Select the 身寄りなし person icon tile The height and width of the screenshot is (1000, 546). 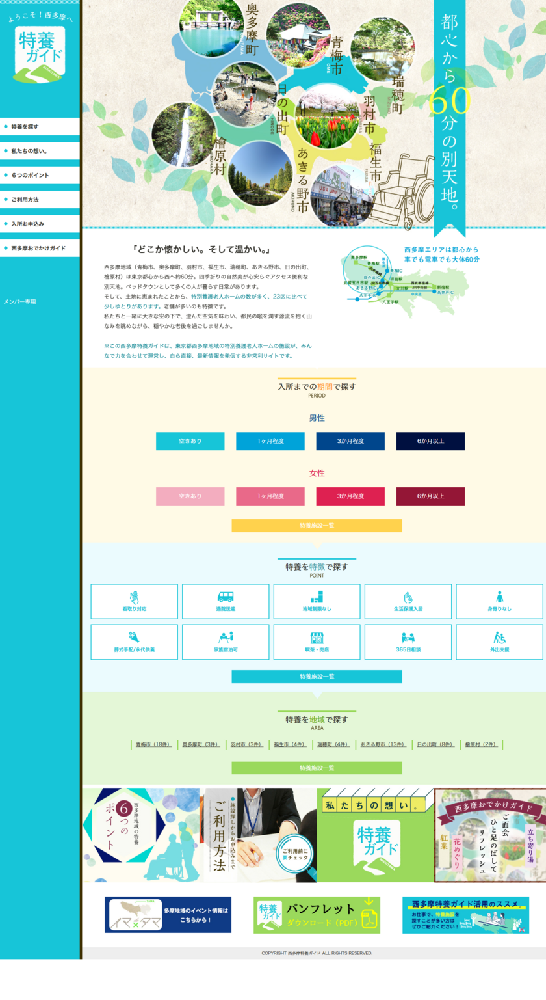pyautogui.click(x=499, y=601)
